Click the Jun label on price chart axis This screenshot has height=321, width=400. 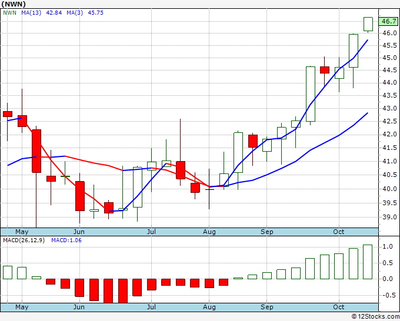click(x=79, y=232)
